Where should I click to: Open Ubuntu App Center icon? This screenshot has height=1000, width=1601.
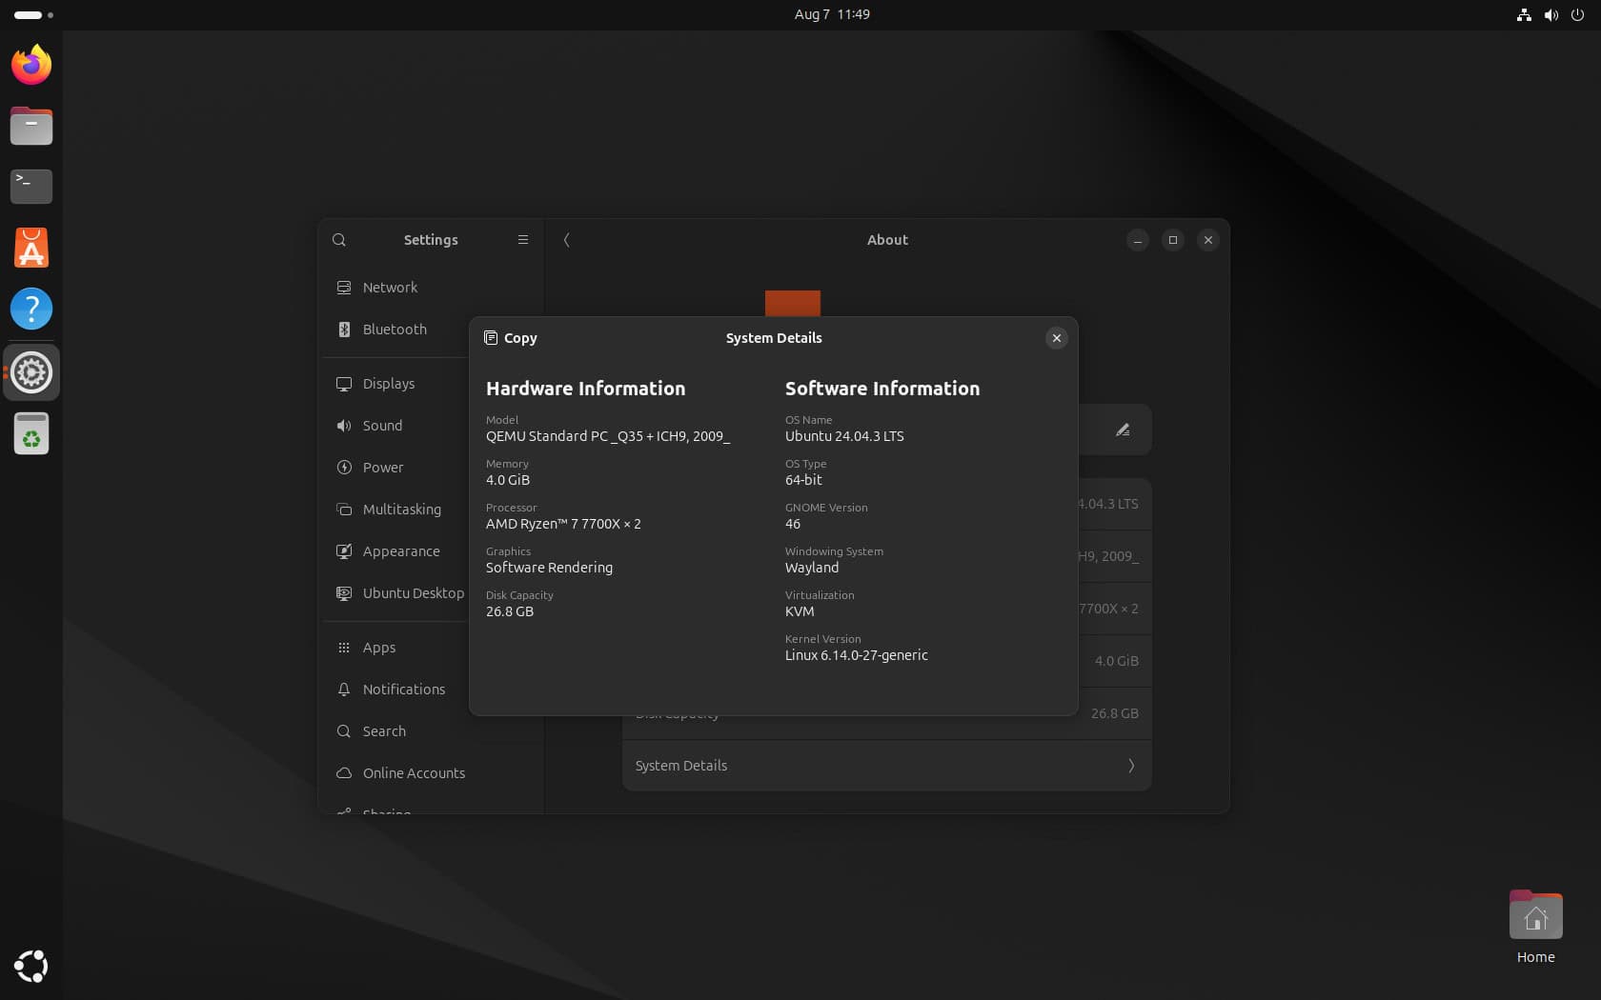[x=31, y=248]
